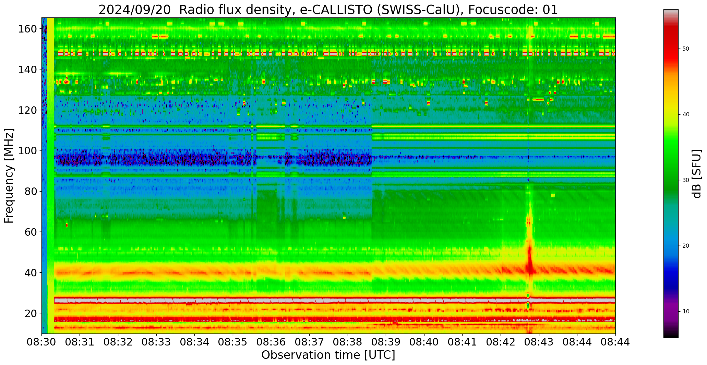Click the '100' frequency tick label
707x365 pixels.
click(27, 151)
